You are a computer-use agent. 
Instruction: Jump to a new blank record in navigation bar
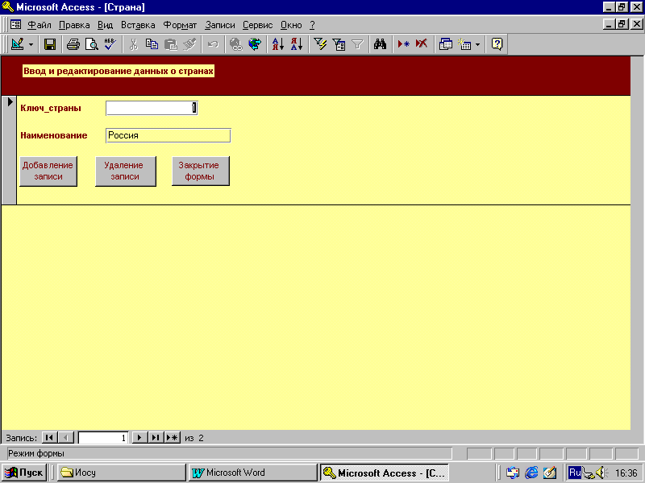click(x=173, y=437)
